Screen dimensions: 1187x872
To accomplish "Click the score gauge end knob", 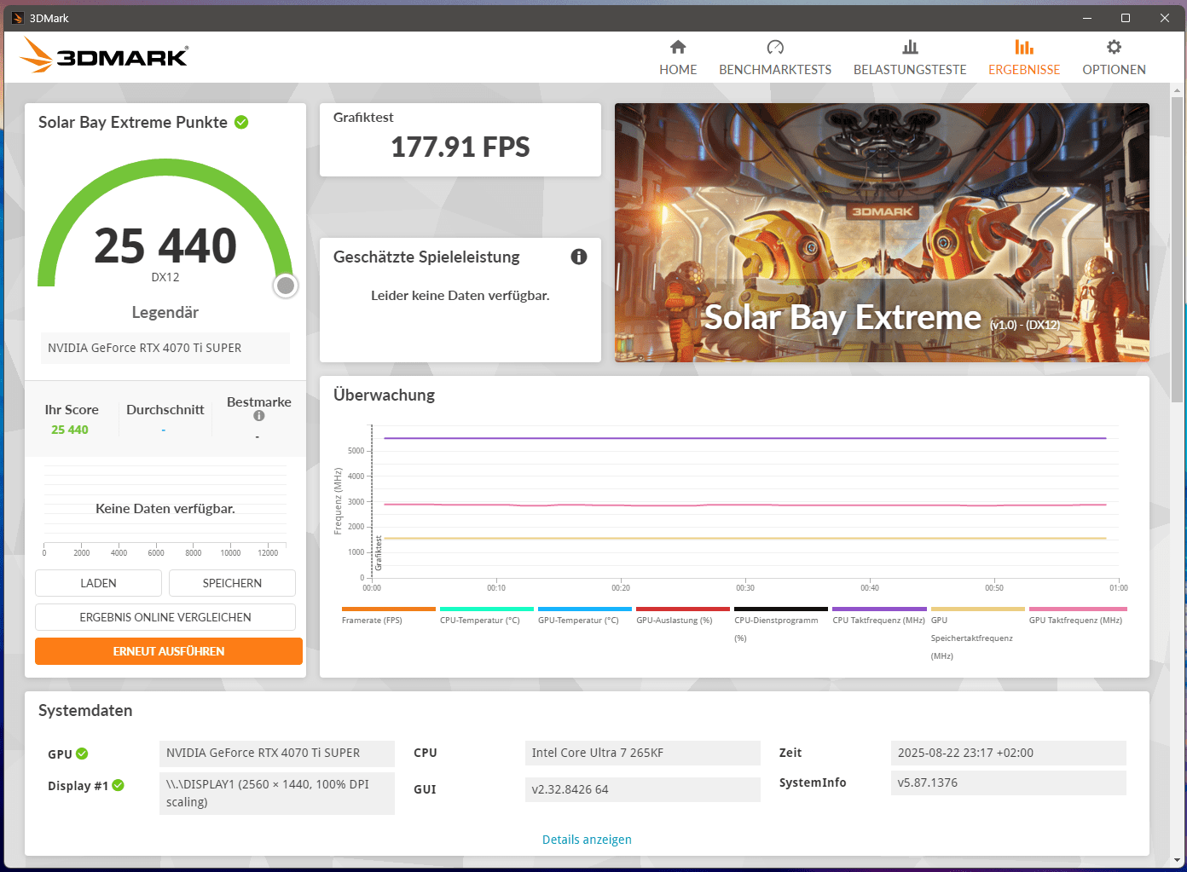I will (x=286, y=286).
